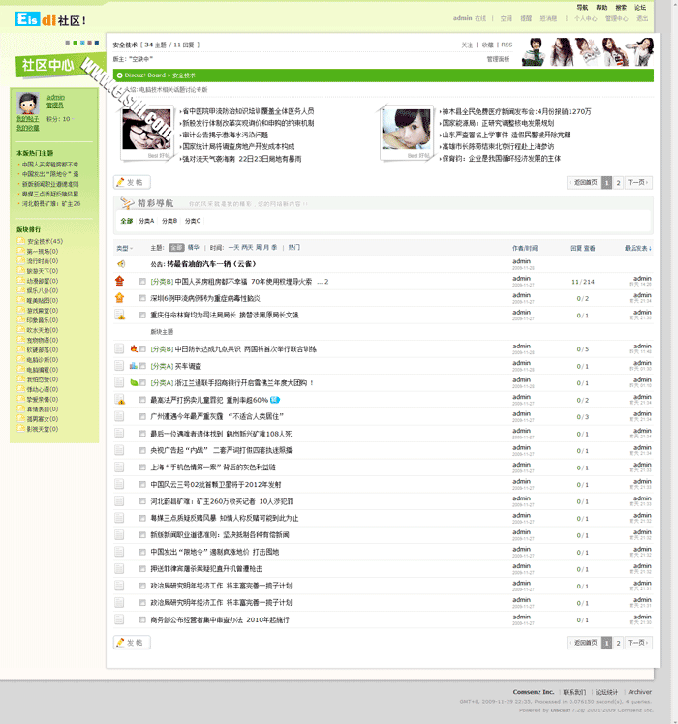Check box for 中国人买房租房都不幸福 thread

coord(142,282)
